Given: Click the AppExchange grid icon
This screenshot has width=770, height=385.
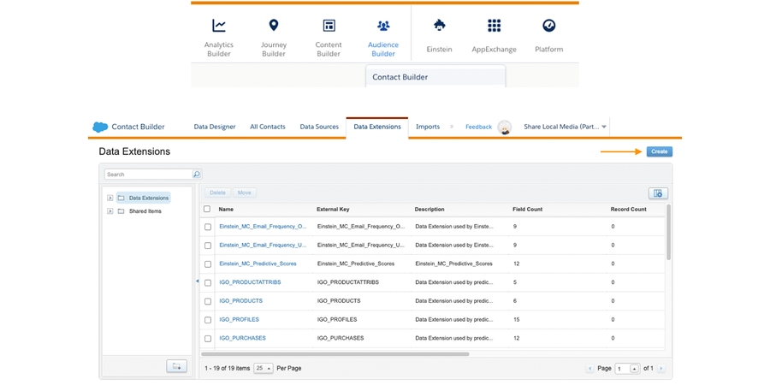Looking at the screenshot, I should tap(494, 26).
